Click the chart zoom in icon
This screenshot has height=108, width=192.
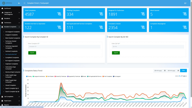point(176,76)
